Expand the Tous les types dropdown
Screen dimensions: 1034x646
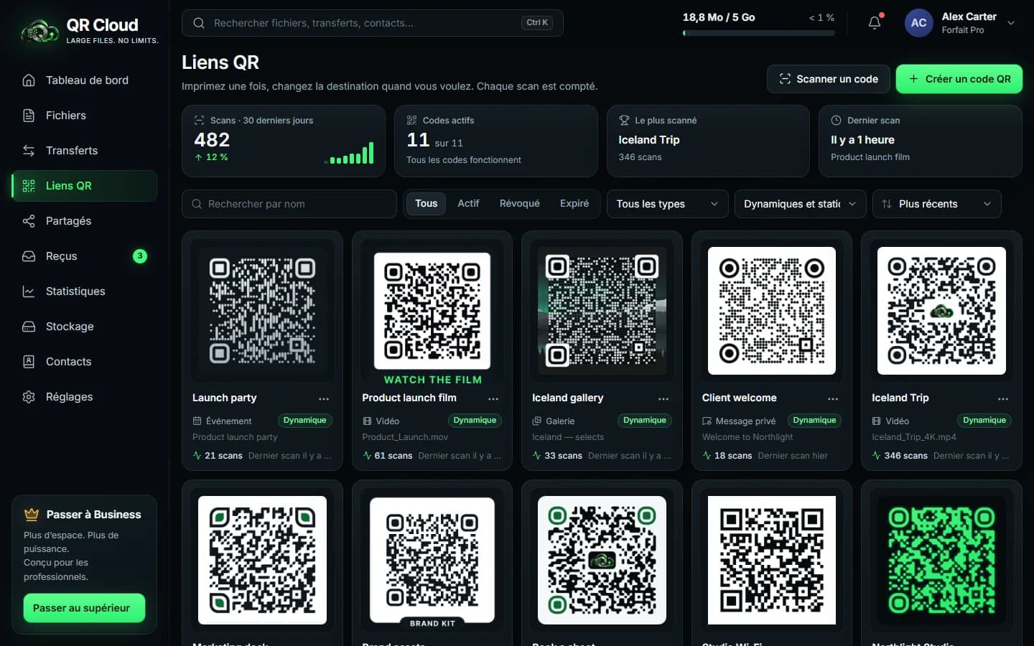pos(667,204)
